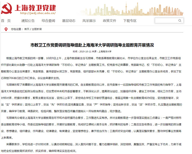Click the 首页 breadcrumb link
192x154 pixels.
(x=27, y=29)
